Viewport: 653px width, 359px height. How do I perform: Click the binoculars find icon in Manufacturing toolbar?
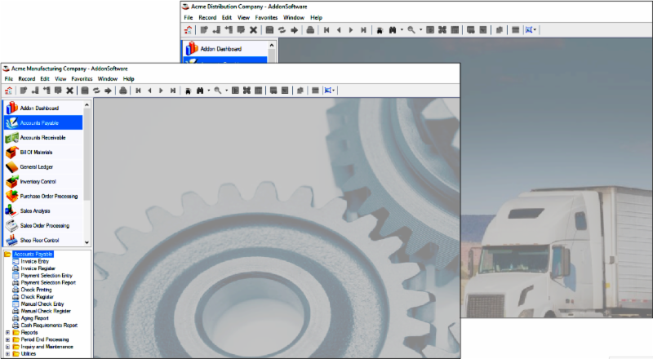pos(201,91)
